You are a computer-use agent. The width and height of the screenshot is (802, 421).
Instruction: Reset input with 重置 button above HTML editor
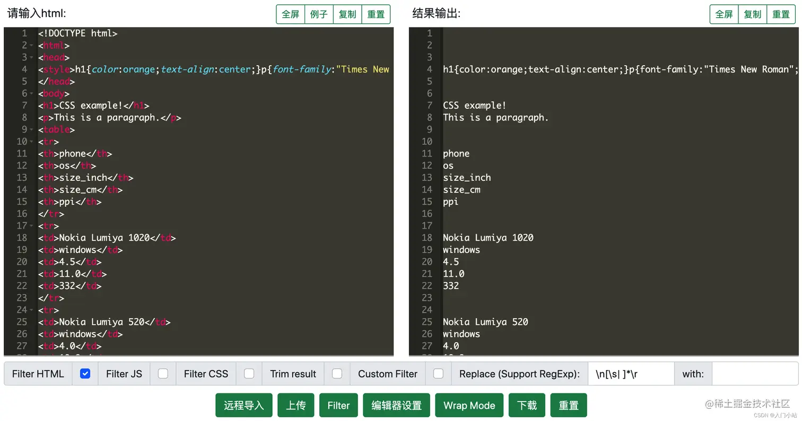tap(376, 14)
